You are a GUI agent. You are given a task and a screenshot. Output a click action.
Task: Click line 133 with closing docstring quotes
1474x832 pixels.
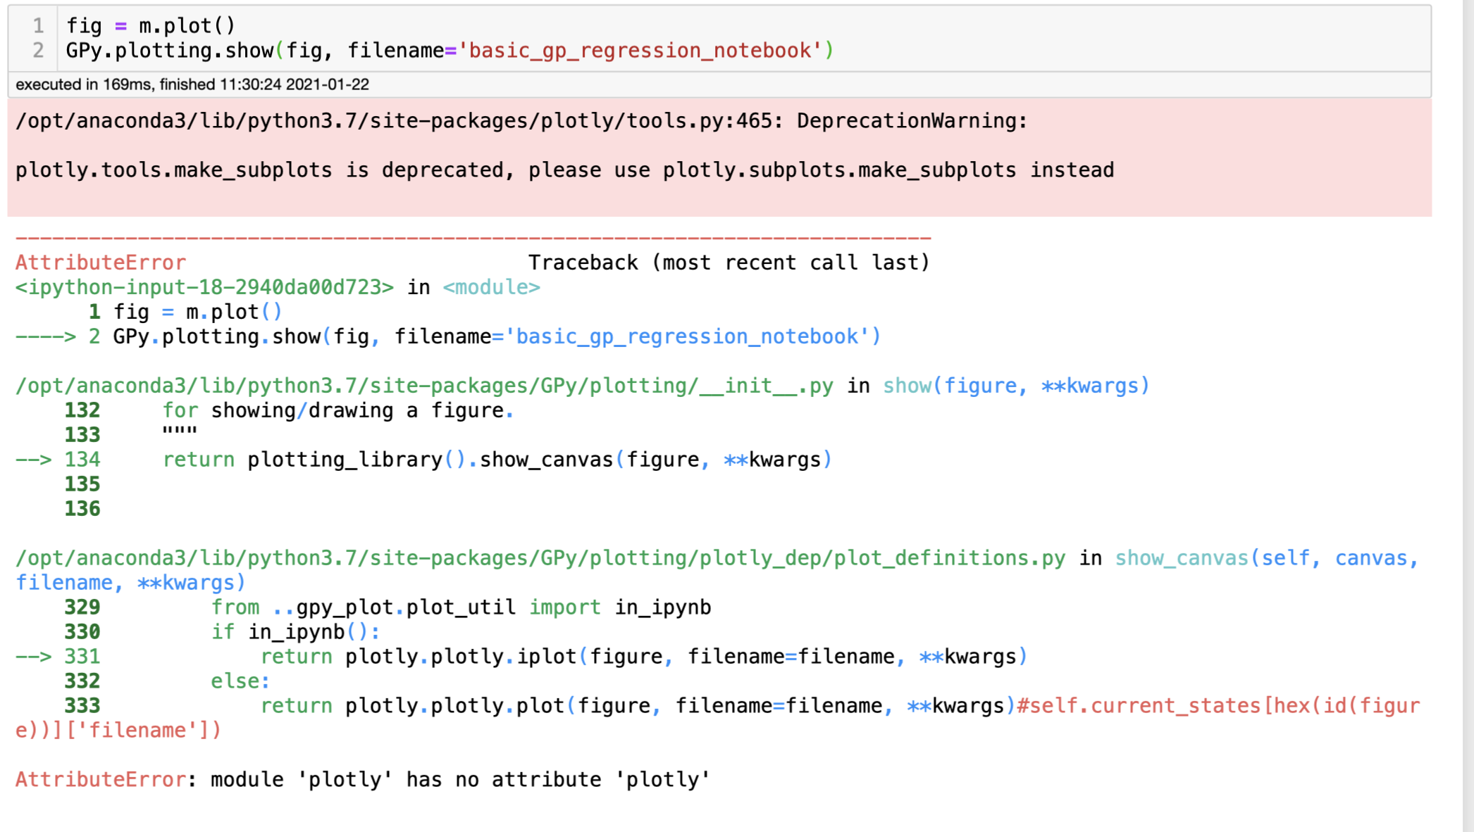pyautogui.click(x=130, y=435)
